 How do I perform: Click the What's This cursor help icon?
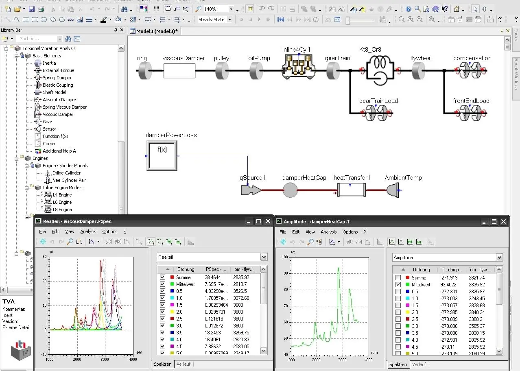click(445, 9)
